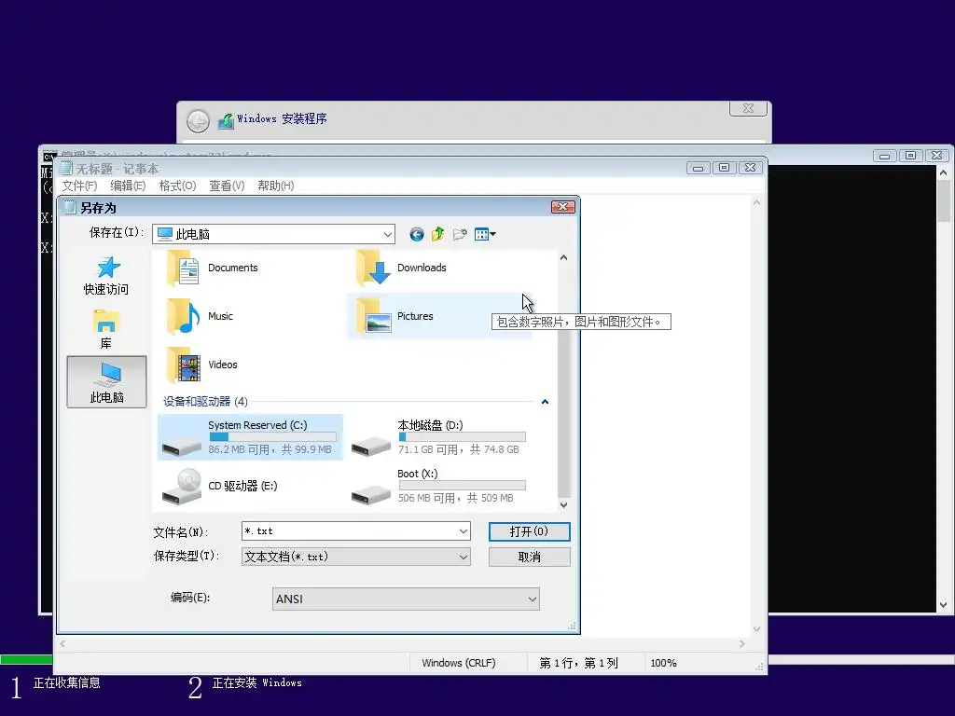Viewport: 955px width, 716px height.
Task: Close the 另存为 dialog
Action: (562, 207)
